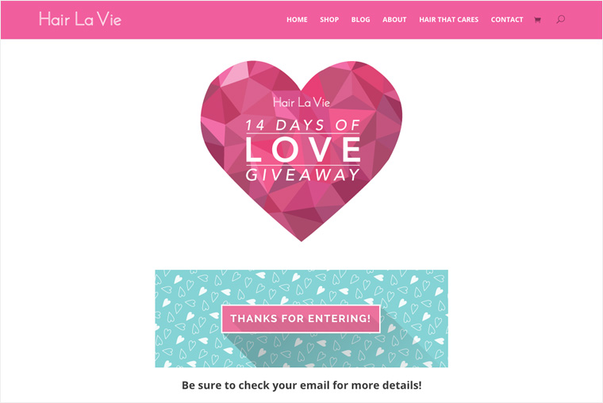The width and height of the screenshot is (603, 403).
Task: Open the shopping cart icon
Action: 537,20
